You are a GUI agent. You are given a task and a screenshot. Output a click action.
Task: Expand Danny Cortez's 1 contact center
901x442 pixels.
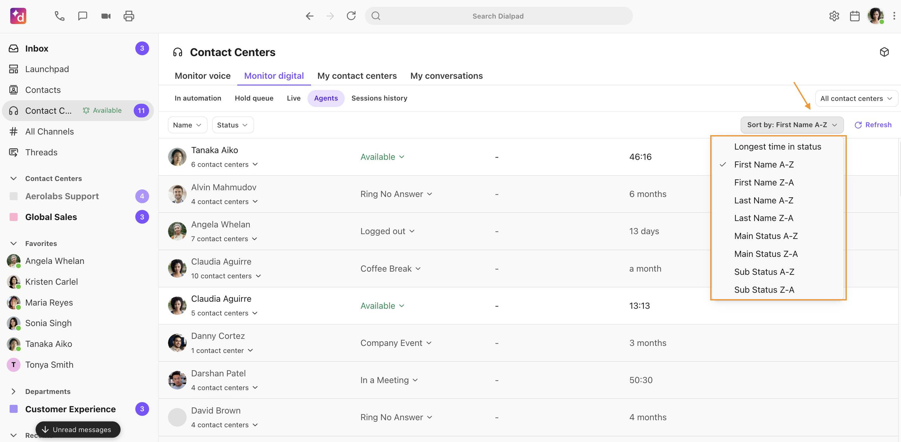222,350
